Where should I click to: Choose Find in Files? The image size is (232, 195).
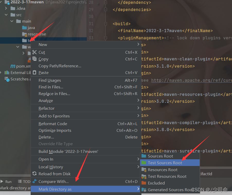click(x=86, y=87)
